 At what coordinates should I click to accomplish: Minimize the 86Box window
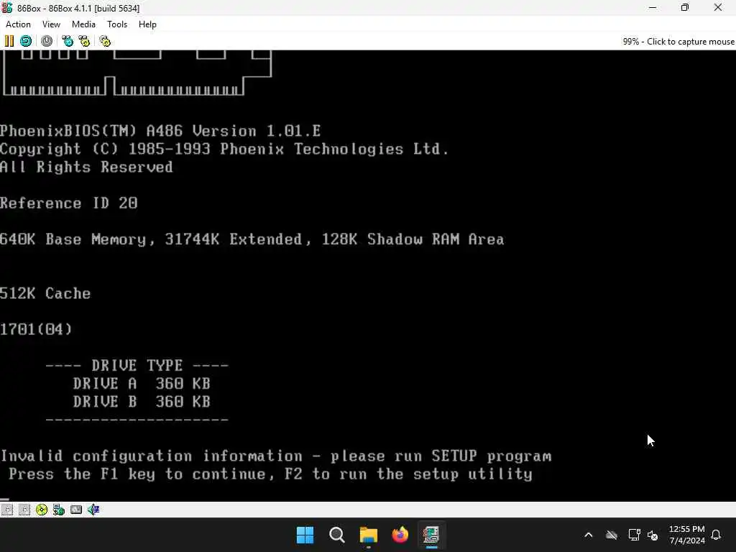(x=653, y=8)
